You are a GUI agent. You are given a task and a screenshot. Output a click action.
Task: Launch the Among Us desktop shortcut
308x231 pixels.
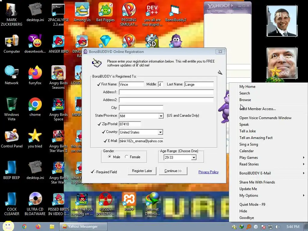pyautogui.click(x=82, y=12)
